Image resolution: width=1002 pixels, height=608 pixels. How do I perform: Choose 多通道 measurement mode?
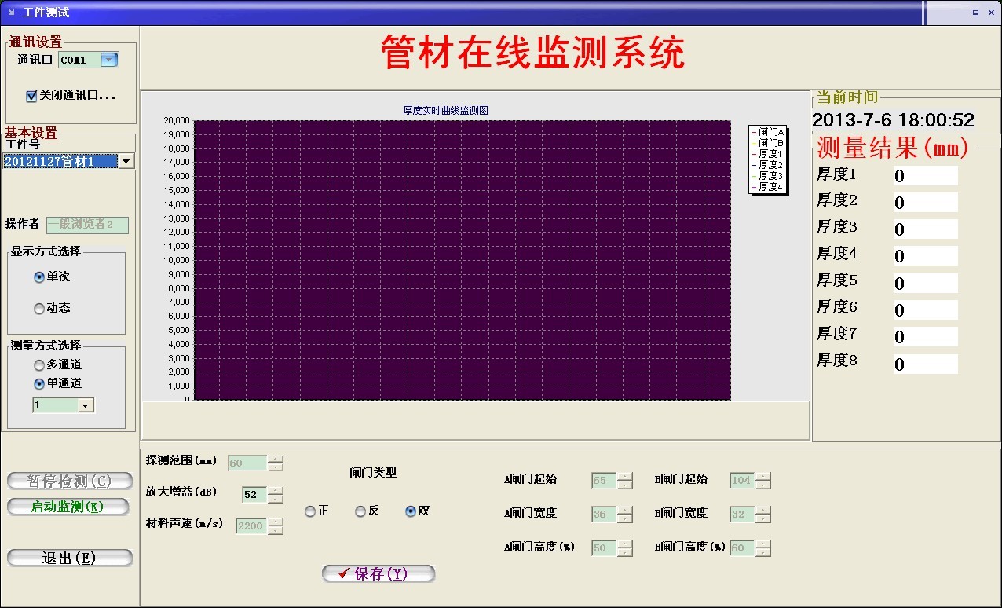pos(39,365)
